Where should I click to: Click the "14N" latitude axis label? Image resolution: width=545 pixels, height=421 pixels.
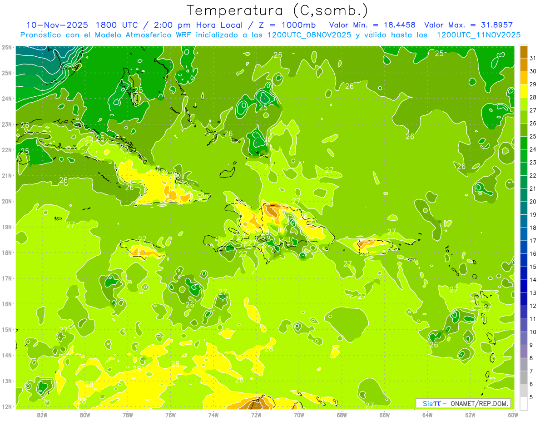click(x=6, y=355)
